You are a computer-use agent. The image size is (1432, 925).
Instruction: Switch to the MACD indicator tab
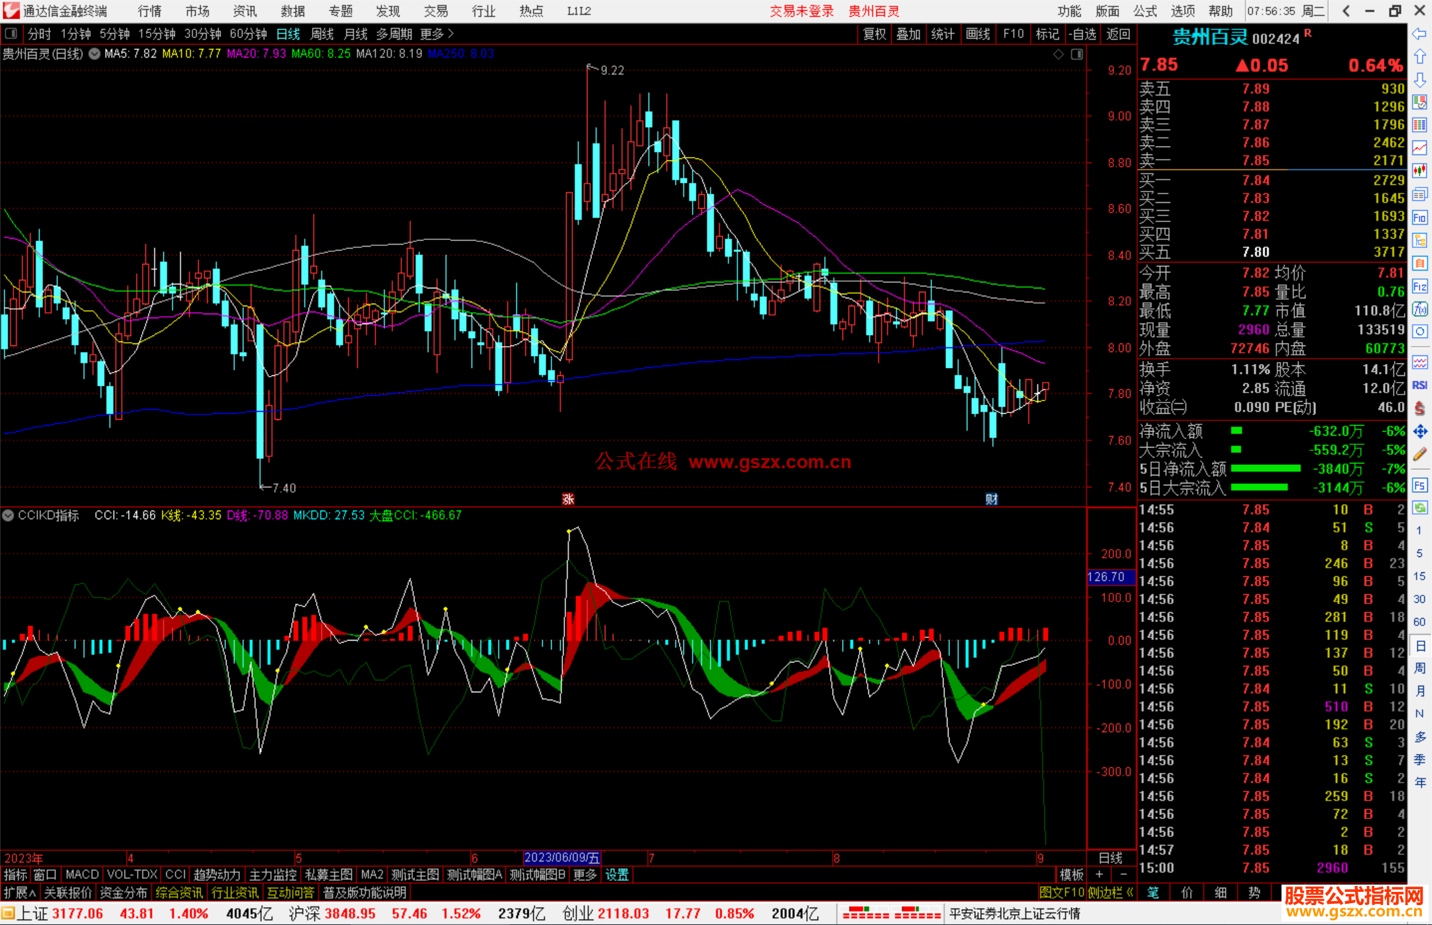(82, 875)
